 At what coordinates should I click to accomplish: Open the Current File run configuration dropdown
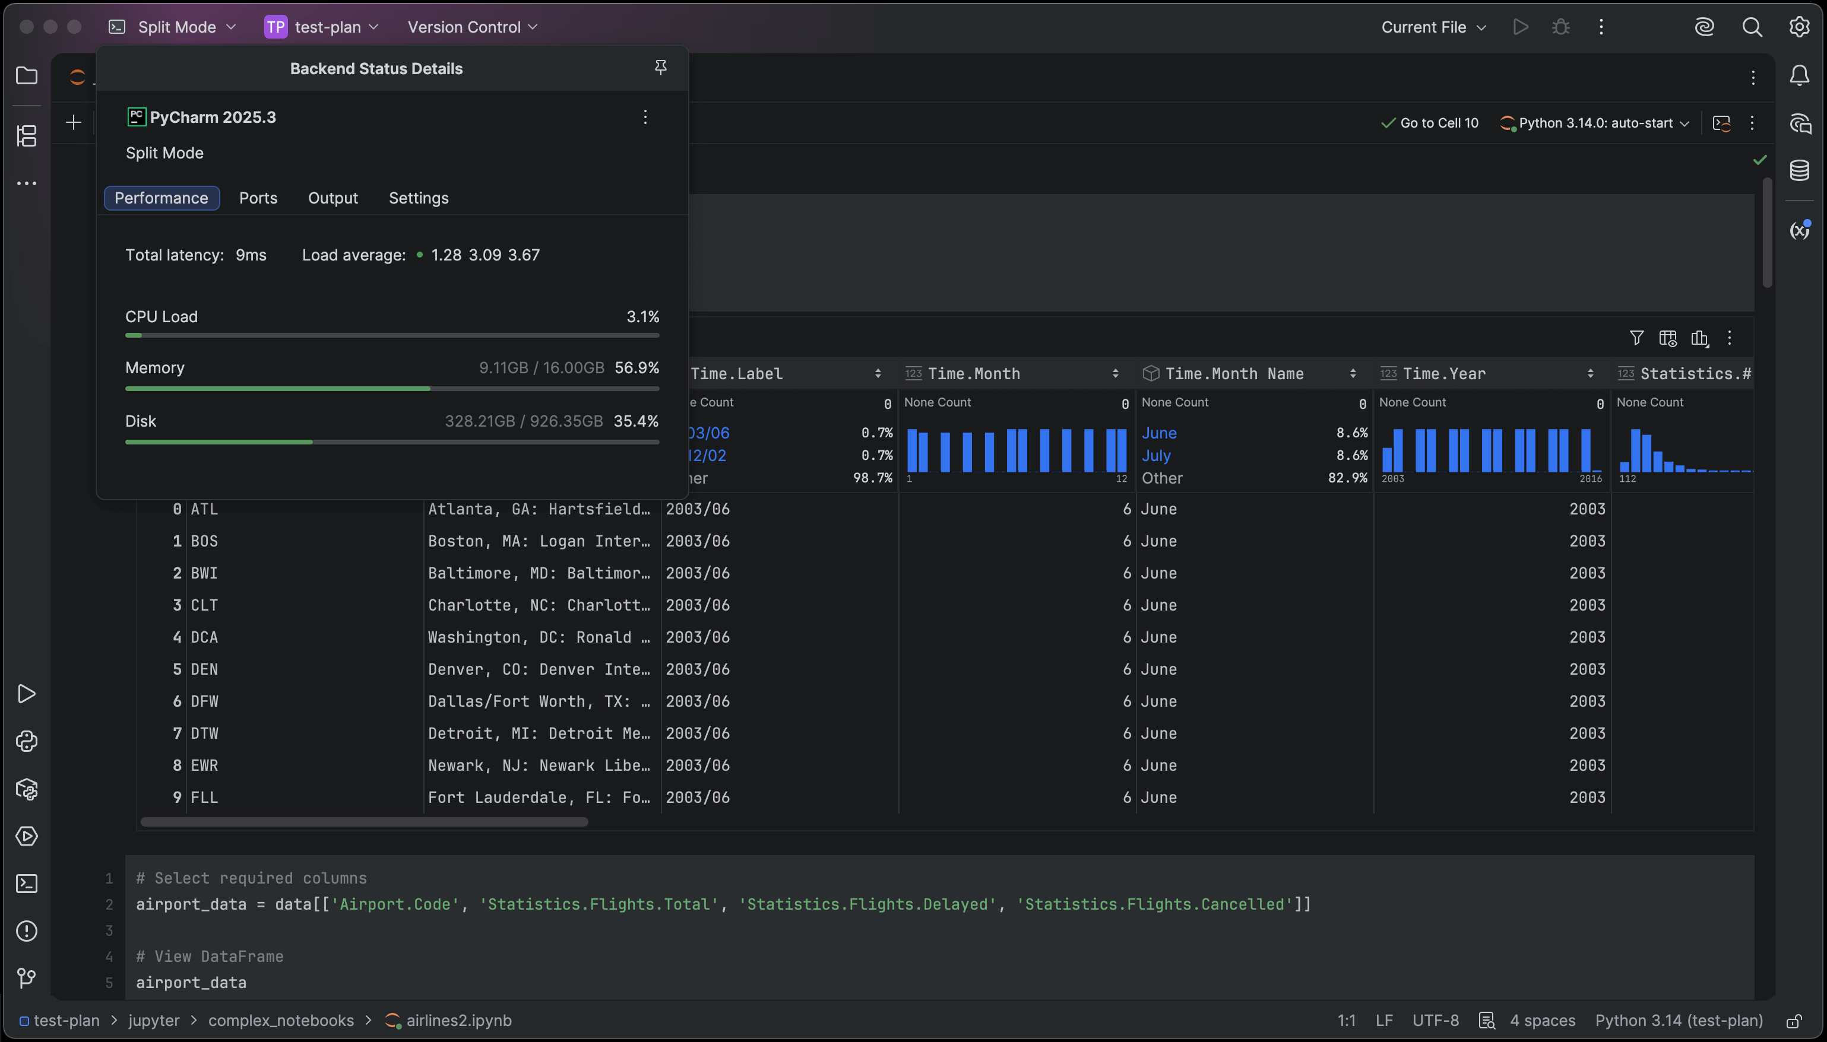(x=1433, y=27)
